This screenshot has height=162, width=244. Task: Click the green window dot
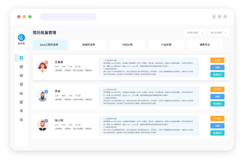tap(30, 17)
